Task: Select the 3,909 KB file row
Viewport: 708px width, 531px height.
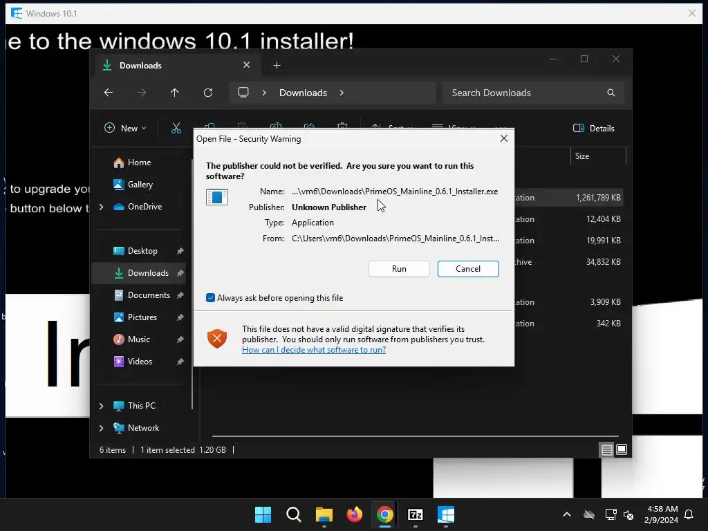Action: pos(570,301)
